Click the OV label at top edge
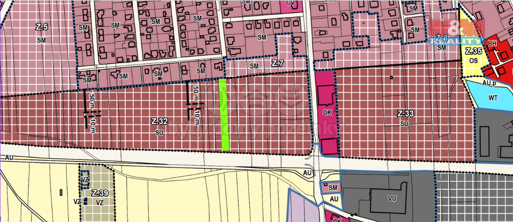513x222 pixels. click(x=290, y=3)
